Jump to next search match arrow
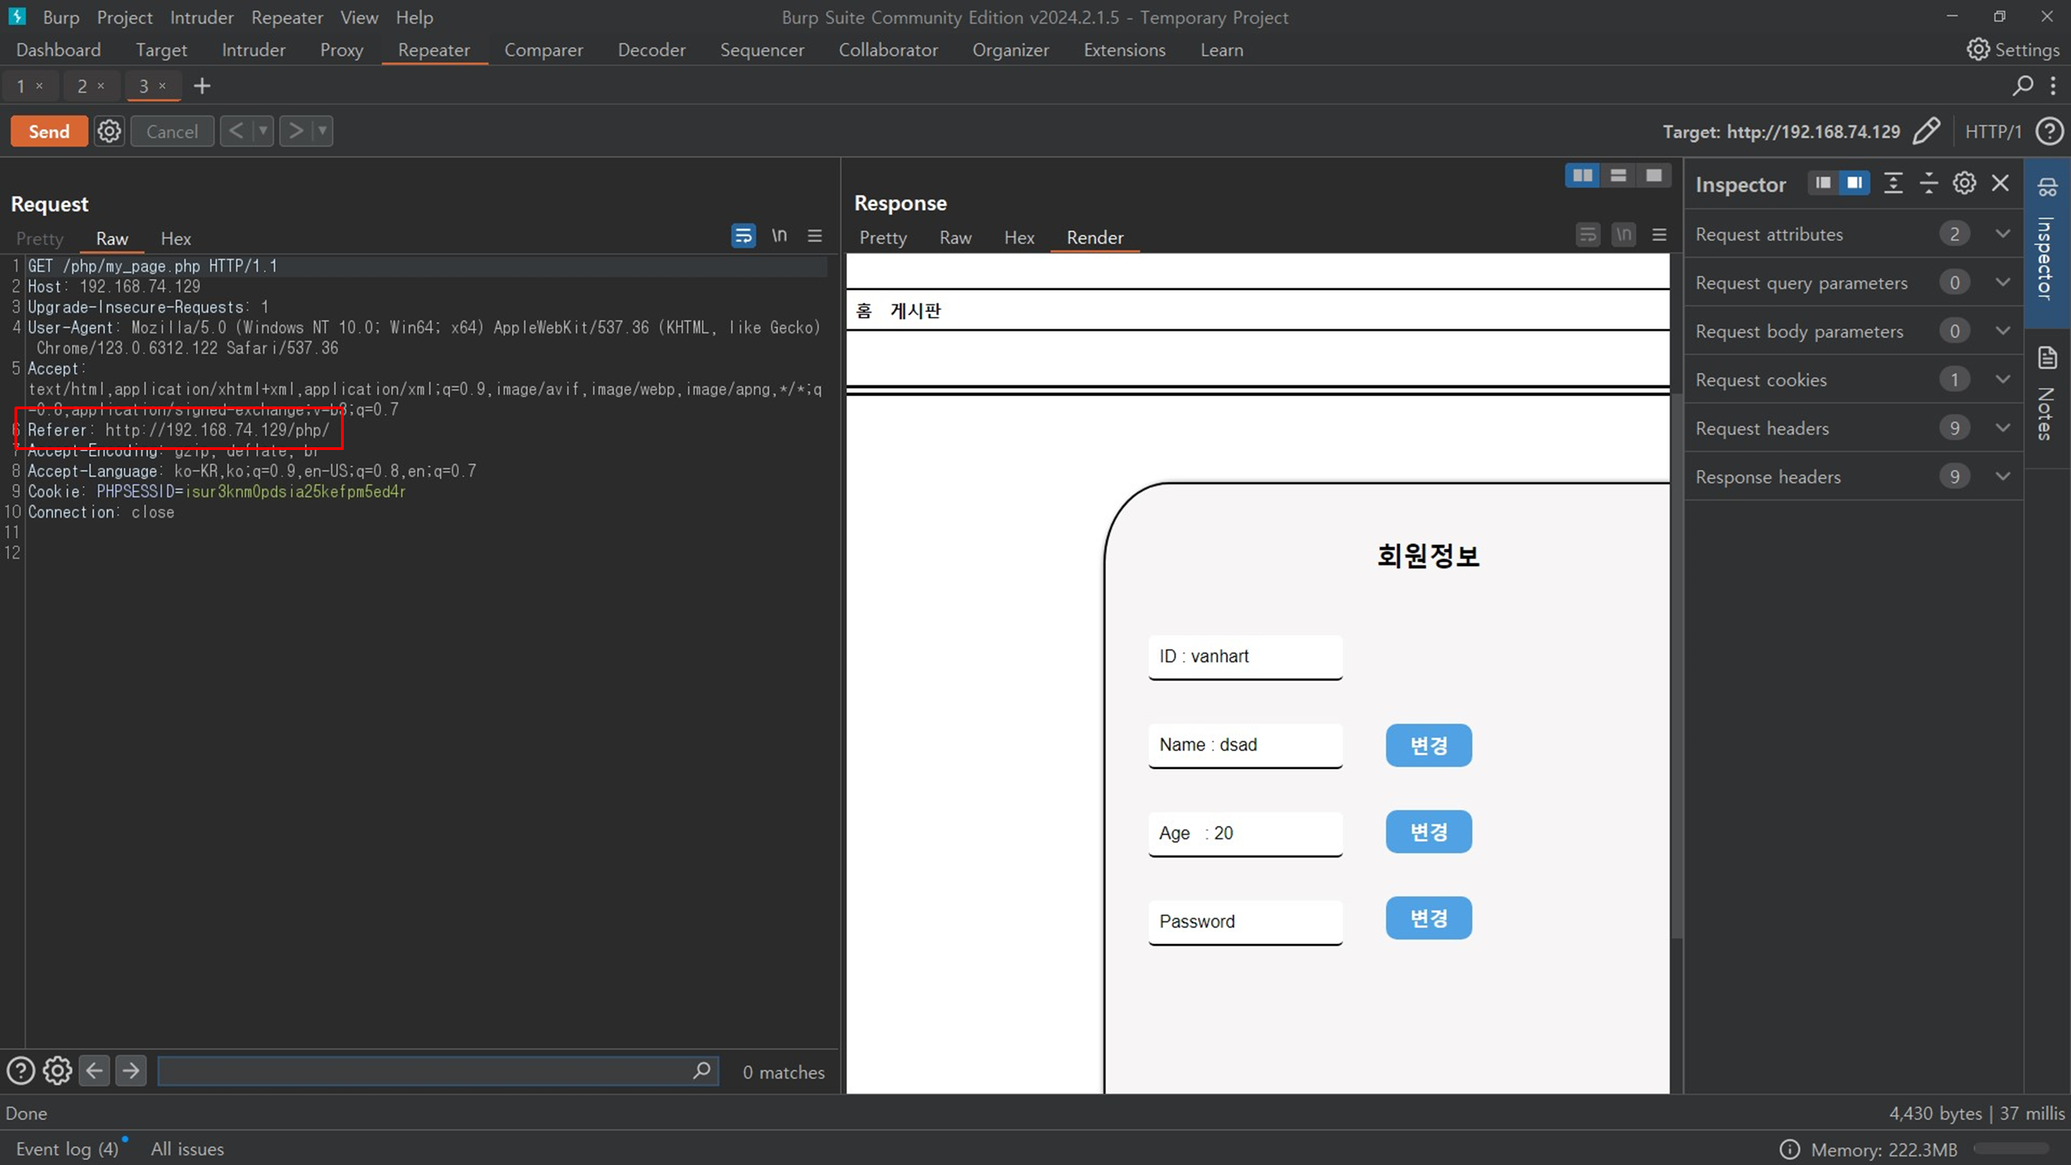Viewport: 2071px width, 1165px height. coord(130,1070)
